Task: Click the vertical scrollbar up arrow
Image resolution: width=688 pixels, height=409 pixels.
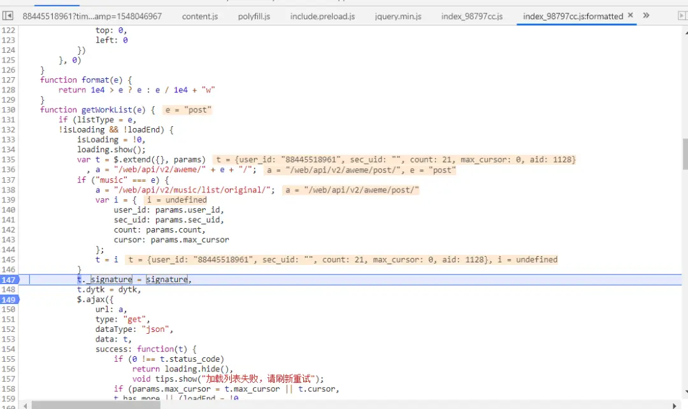Action: [x=685, y=32]
